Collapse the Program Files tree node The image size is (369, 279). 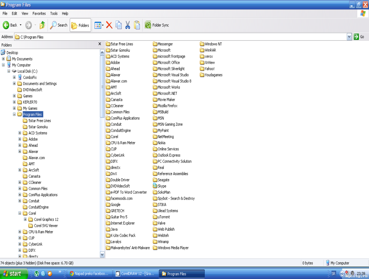[14, 115]
